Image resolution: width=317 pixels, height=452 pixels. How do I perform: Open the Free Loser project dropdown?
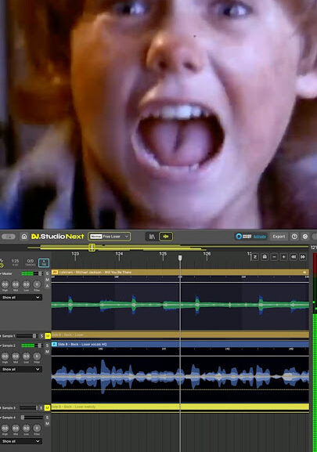click(109, 237)
